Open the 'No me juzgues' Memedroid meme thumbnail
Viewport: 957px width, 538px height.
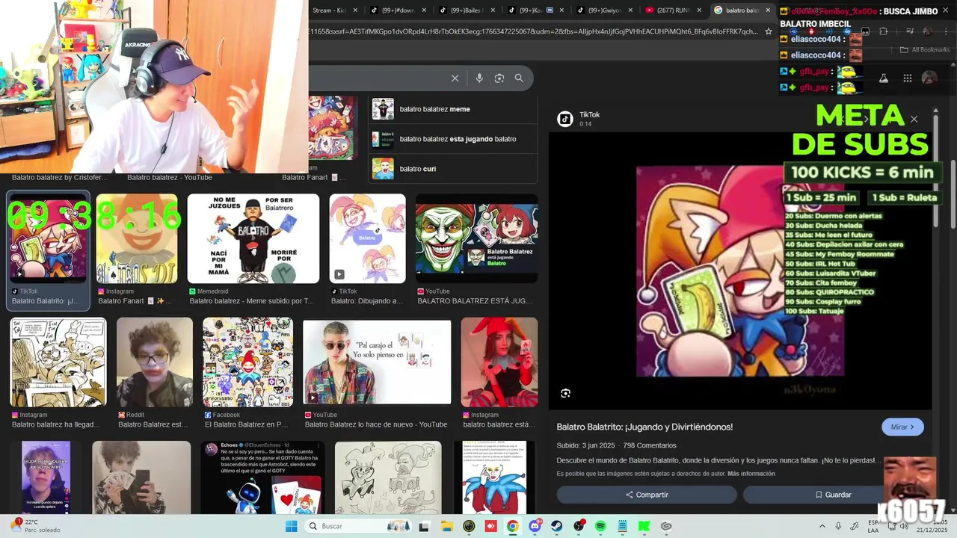click(x=253, y=238)
